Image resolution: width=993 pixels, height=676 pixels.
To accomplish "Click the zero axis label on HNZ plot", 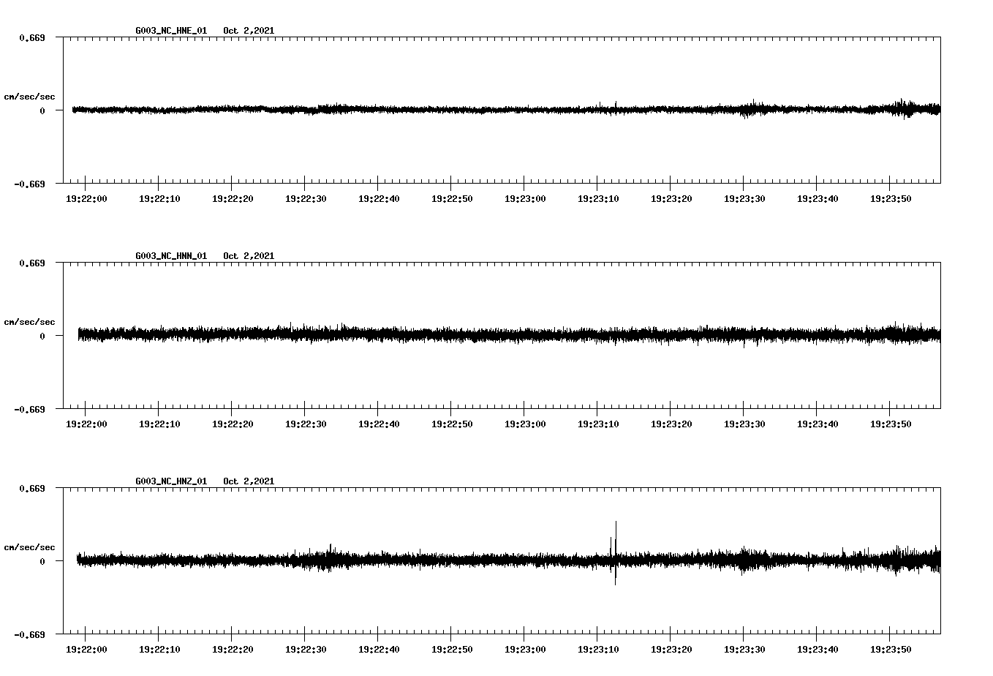I will tap(42, 561).
